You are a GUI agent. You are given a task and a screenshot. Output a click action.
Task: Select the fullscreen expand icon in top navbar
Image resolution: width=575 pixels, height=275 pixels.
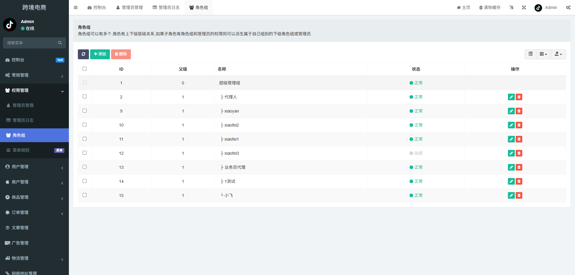[x=524, y=7]
